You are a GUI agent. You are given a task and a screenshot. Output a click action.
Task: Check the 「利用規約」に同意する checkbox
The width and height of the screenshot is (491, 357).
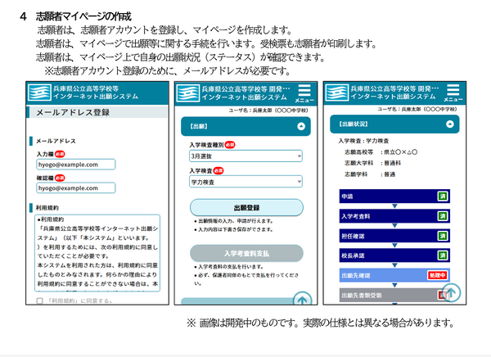click(40, 301)
